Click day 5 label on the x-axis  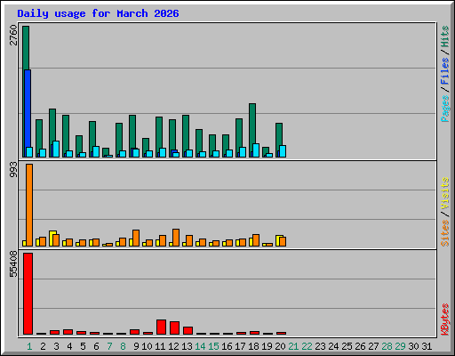pyautogui.click(x=83, y=346)
